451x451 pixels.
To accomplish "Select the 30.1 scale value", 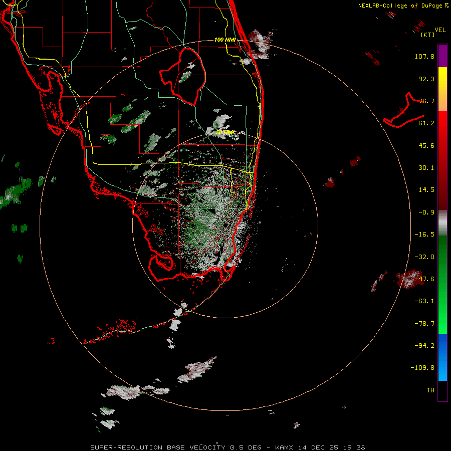I will pyautogui.click(x=426, y=168).
